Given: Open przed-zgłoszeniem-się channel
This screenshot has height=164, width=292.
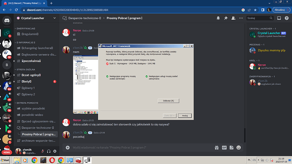Looking at the screenshot, I should [x=36, y=121].
